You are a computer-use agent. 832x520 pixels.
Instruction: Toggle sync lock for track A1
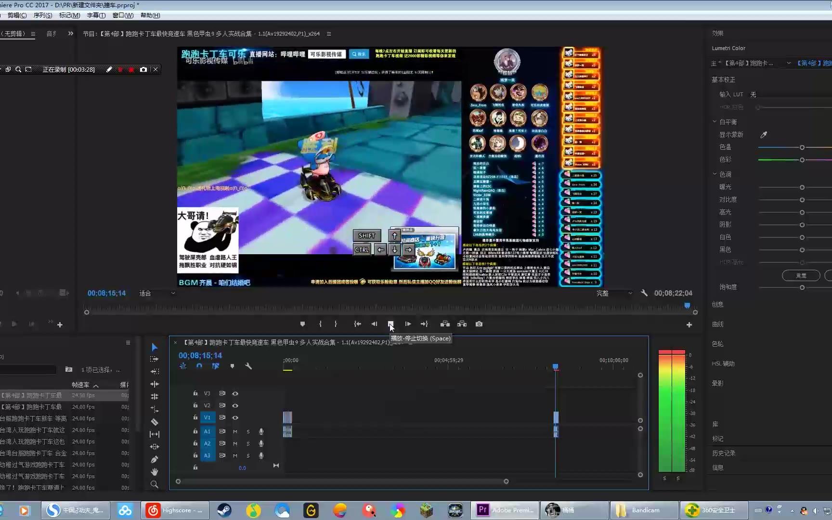(x=222, y=431)
